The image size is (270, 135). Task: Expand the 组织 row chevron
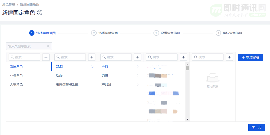[138, 76]
